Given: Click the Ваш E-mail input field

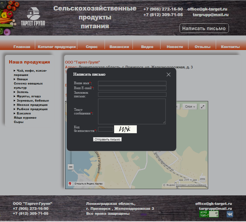Looking at the screenshot, I should [x=132, y=88].
